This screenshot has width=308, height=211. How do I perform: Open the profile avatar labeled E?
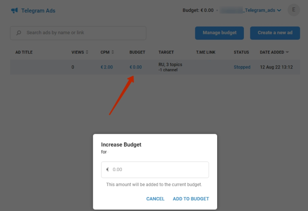[294, 10]
